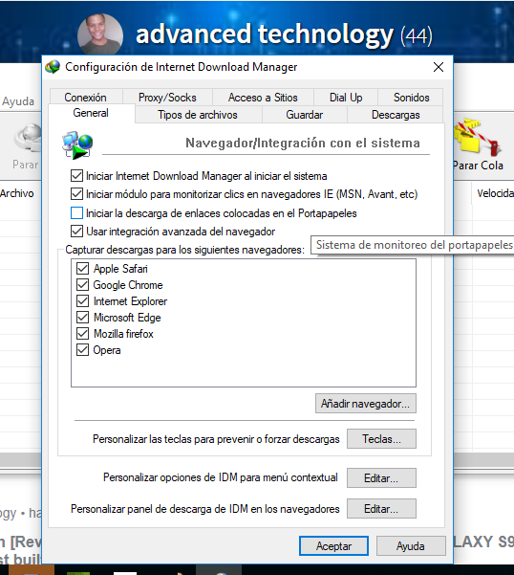Uncheck Google Chrome in browser list
The width and height of the screenshot is (514, 575).
click(82, 284)
